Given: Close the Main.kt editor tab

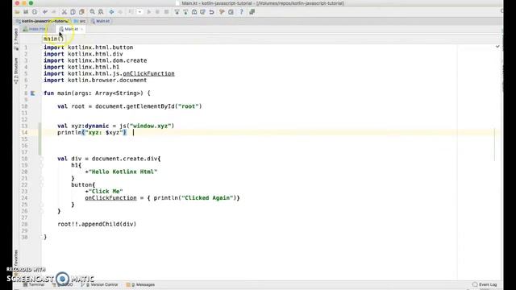Looking at the screenshot, I should point(82,29).
